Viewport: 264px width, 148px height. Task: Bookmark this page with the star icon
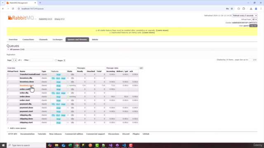(x=232, y=9)
